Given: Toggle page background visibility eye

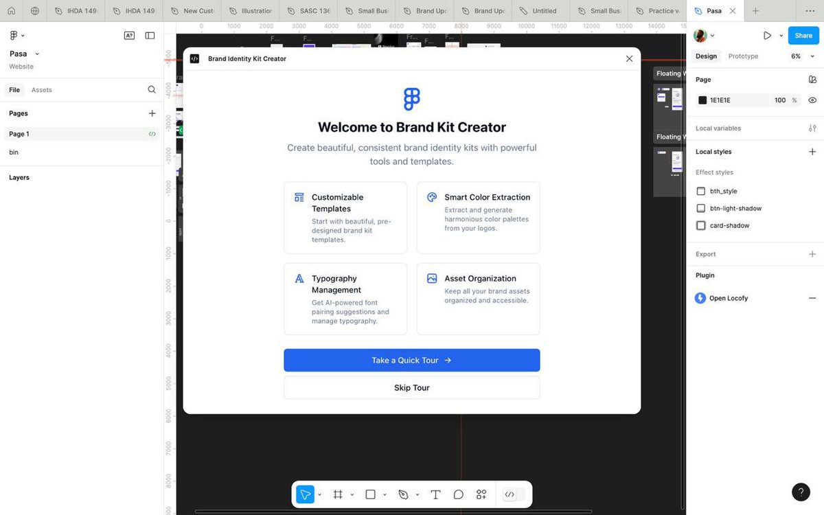Looking at the screenshot, I should point(812,100).
